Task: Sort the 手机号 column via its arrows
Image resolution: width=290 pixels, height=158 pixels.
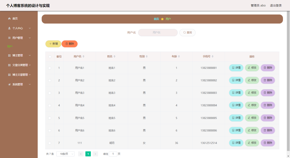Action: tap(212, 56)
